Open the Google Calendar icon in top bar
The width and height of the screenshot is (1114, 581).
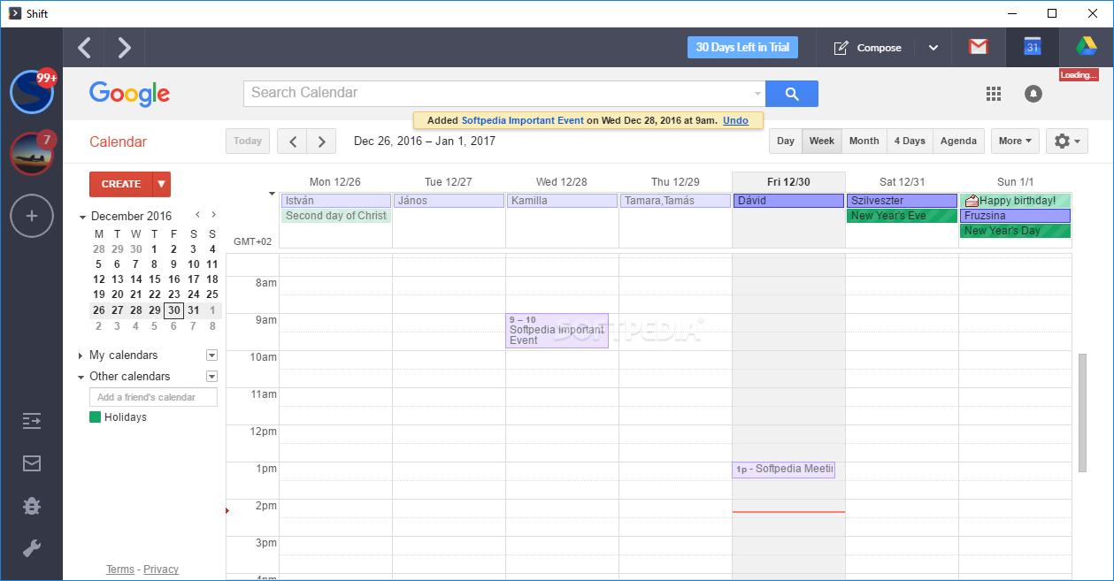[1032, 48]
